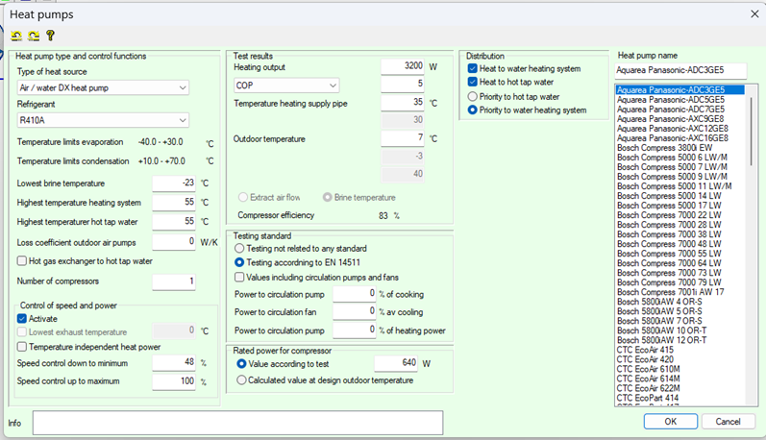This screenshot has width=766, height=440.
Task: Toggle Heat to hot tap water
Action: (x=472, y=83)
